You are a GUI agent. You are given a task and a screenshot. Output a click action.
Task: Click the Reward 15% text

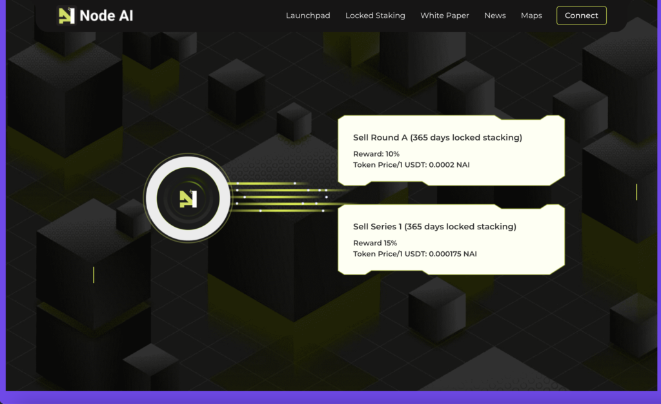click(375, 244)
